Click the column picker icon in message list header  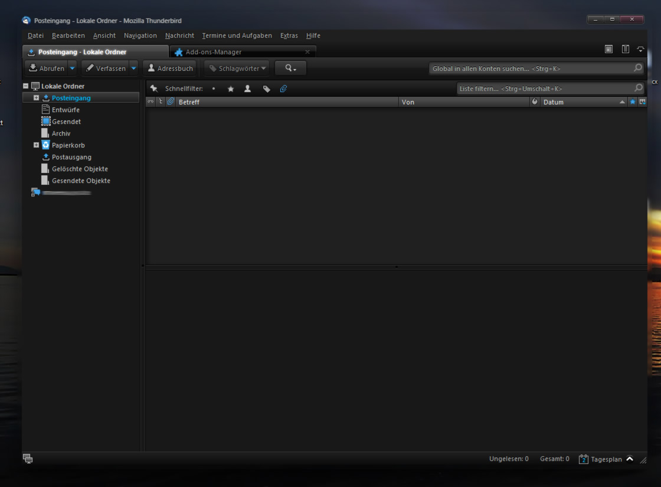[642, 102]
